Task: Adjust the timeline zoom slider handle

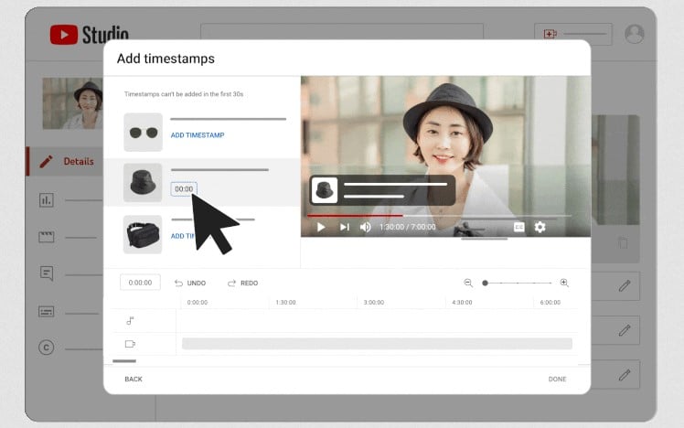Action: (485, 283)
